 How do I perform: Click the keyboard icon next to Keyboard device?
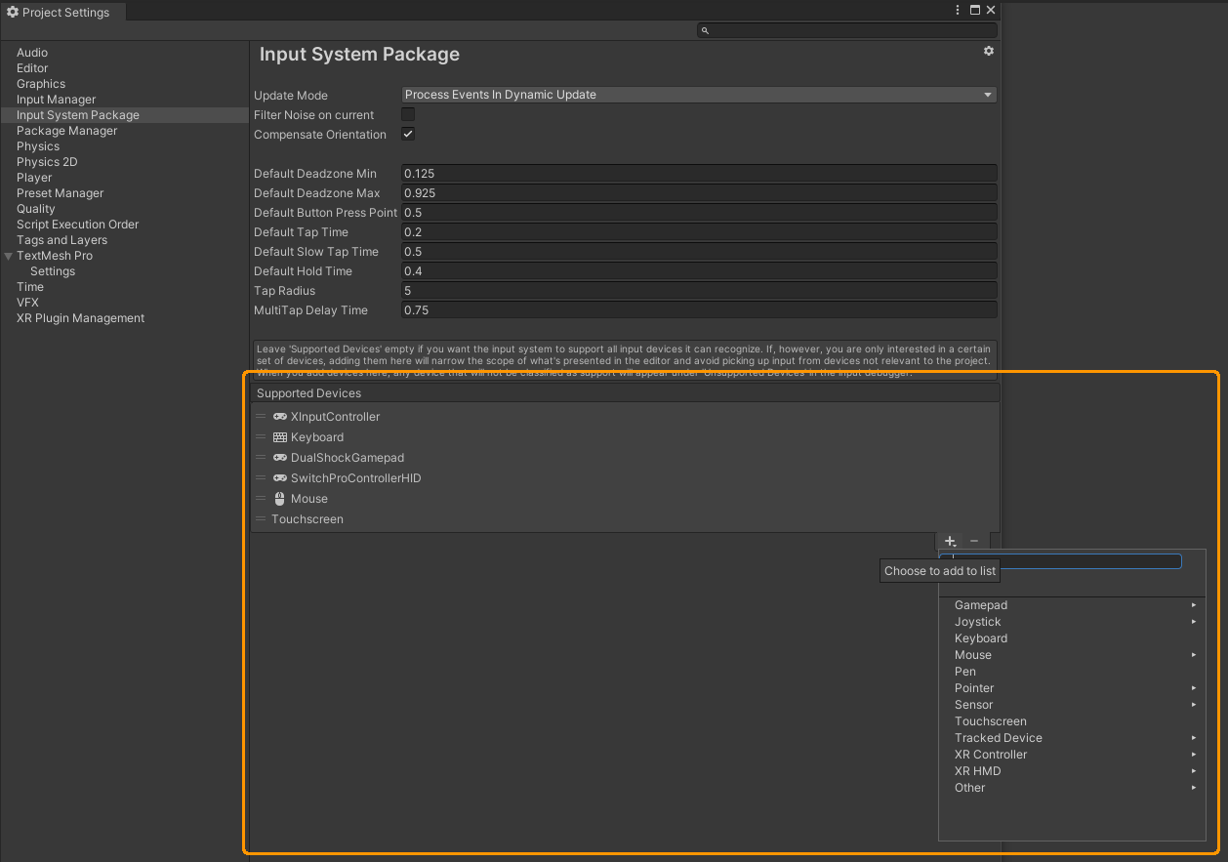[279, 437]
